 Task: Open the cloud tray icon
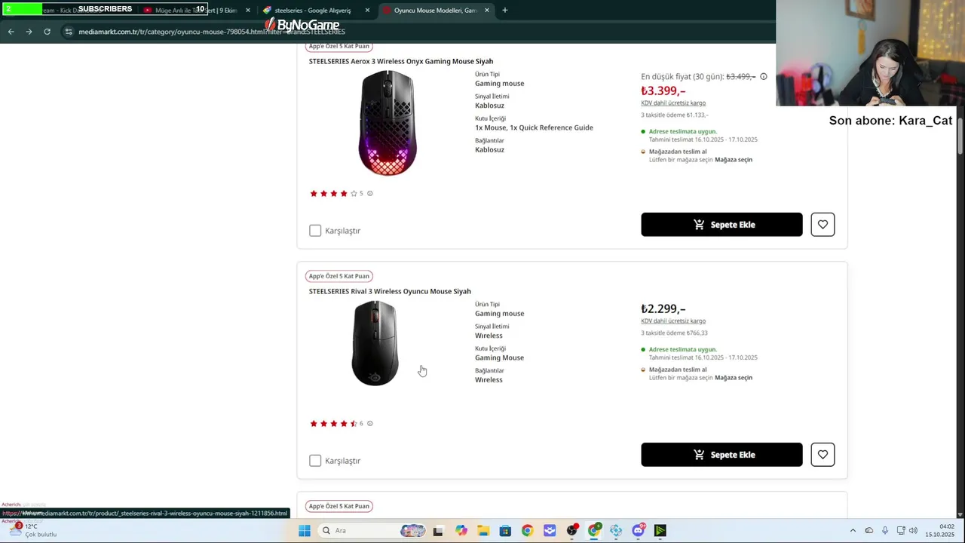click(869, 531)
